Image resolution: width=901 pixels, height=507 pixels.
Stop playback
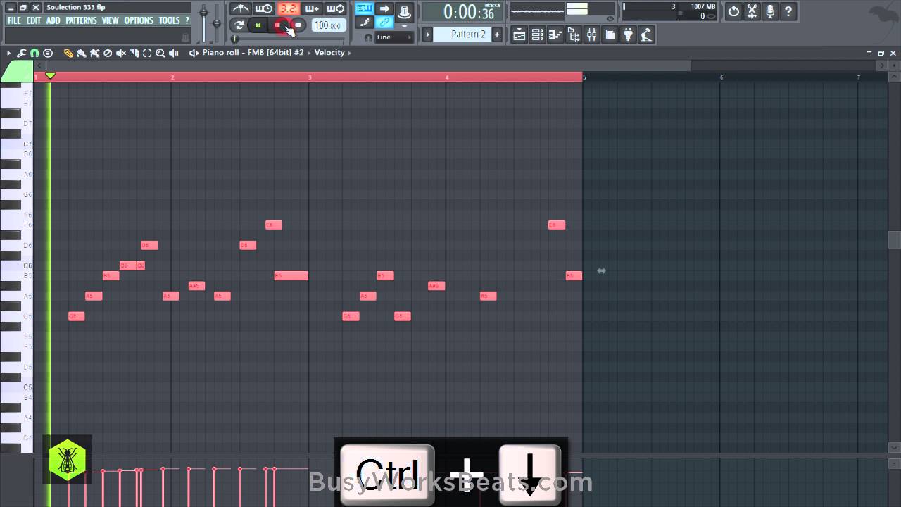[278, 25]
